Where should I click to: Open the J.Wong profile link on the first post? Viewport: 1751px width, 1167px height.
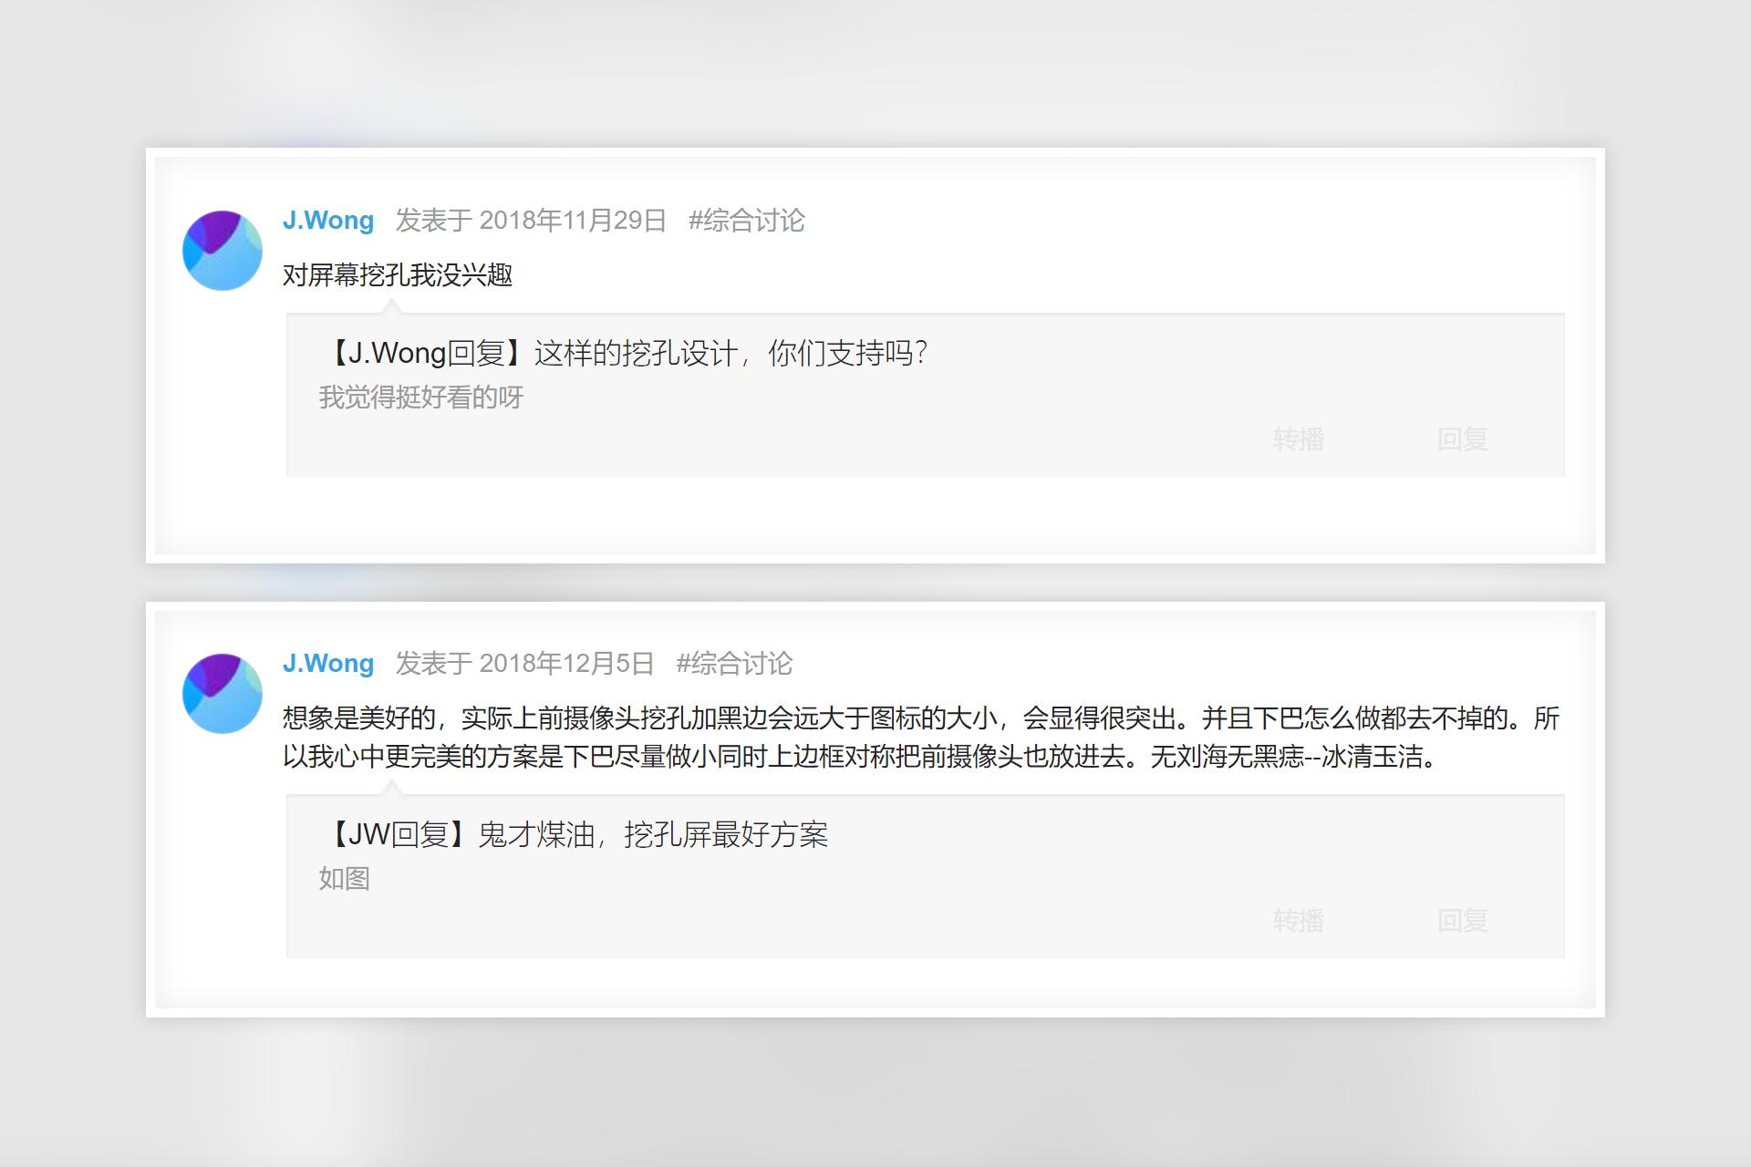point(326,221)
